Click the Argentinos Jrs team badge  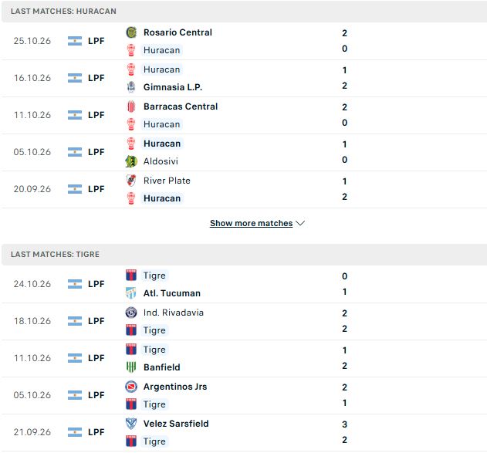pyautogui.click(x=131, y=387)
